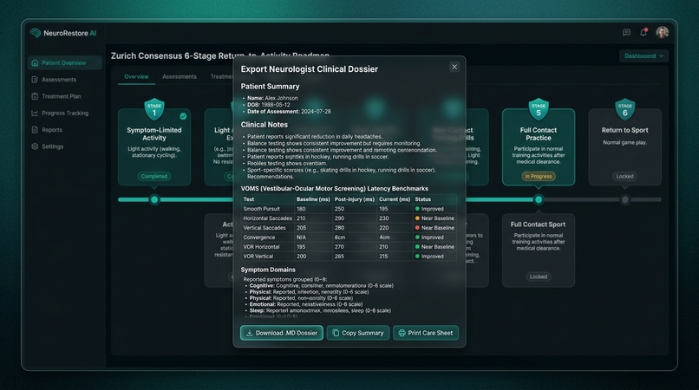Click the printer icon in Print Care Sheet

(402, 333)
